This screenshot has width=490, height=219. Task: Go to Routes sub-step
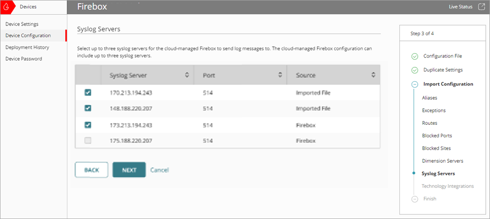click(x=430, y=123)
